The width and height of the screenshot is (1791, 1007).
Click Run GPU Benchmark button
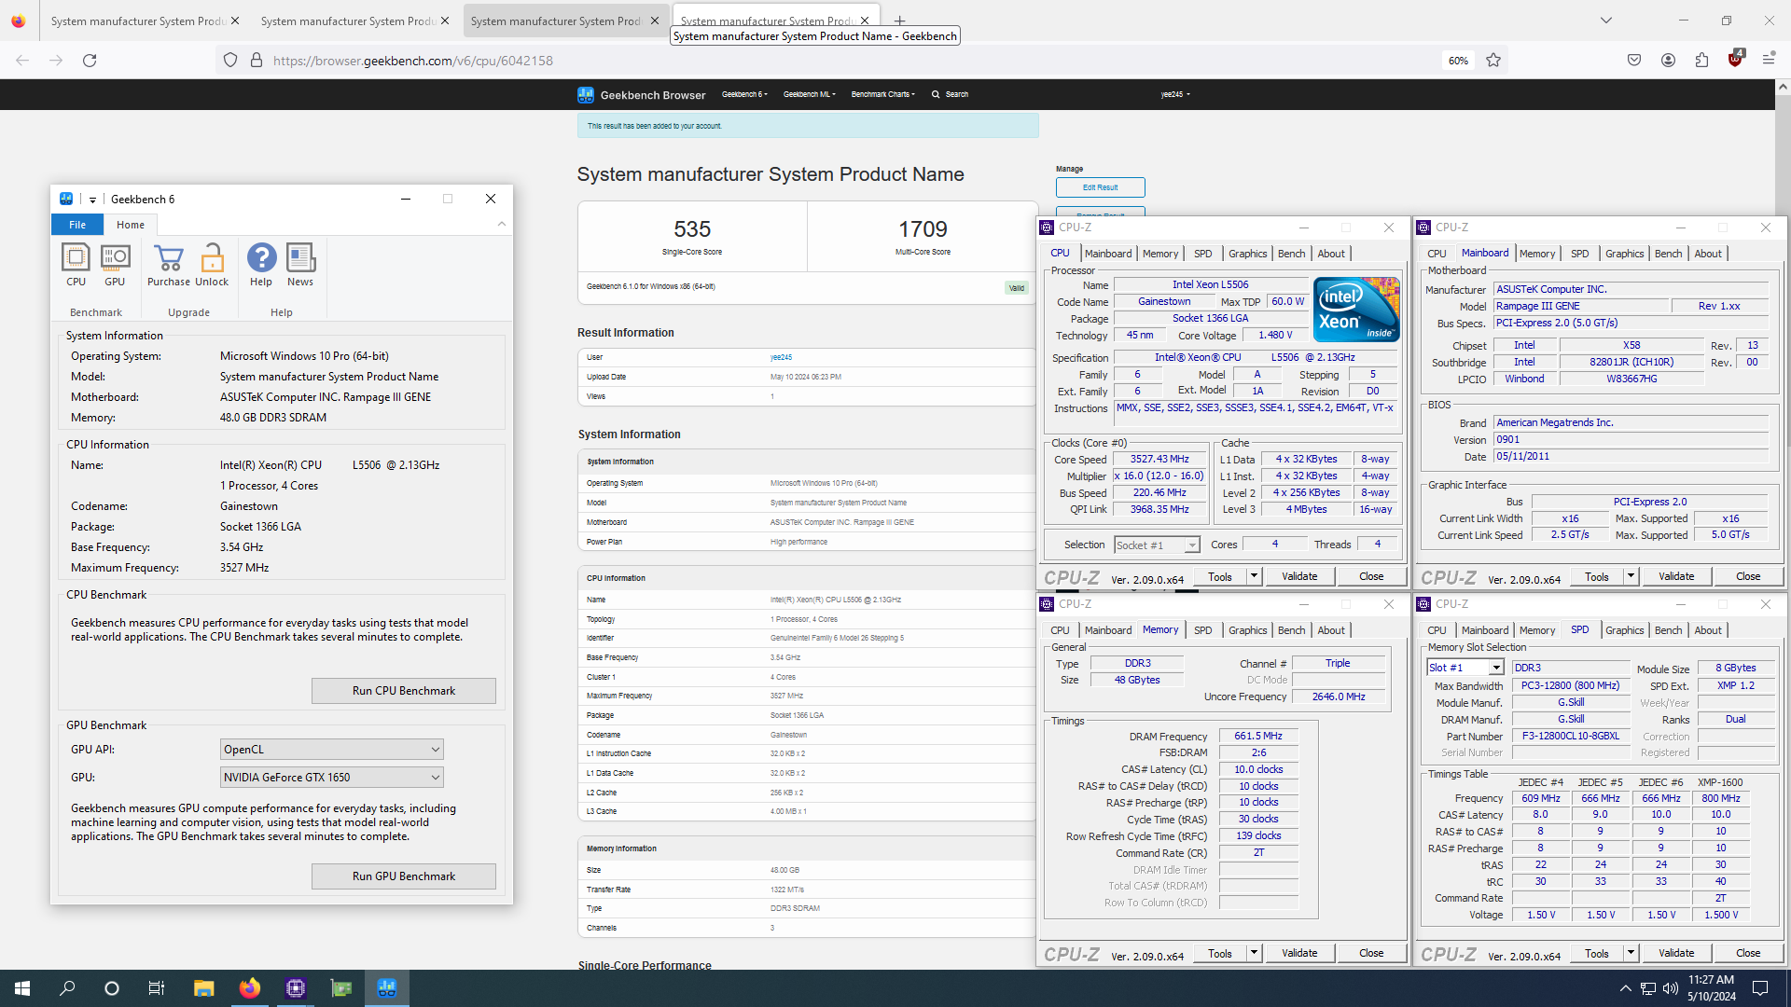point(404,876)
